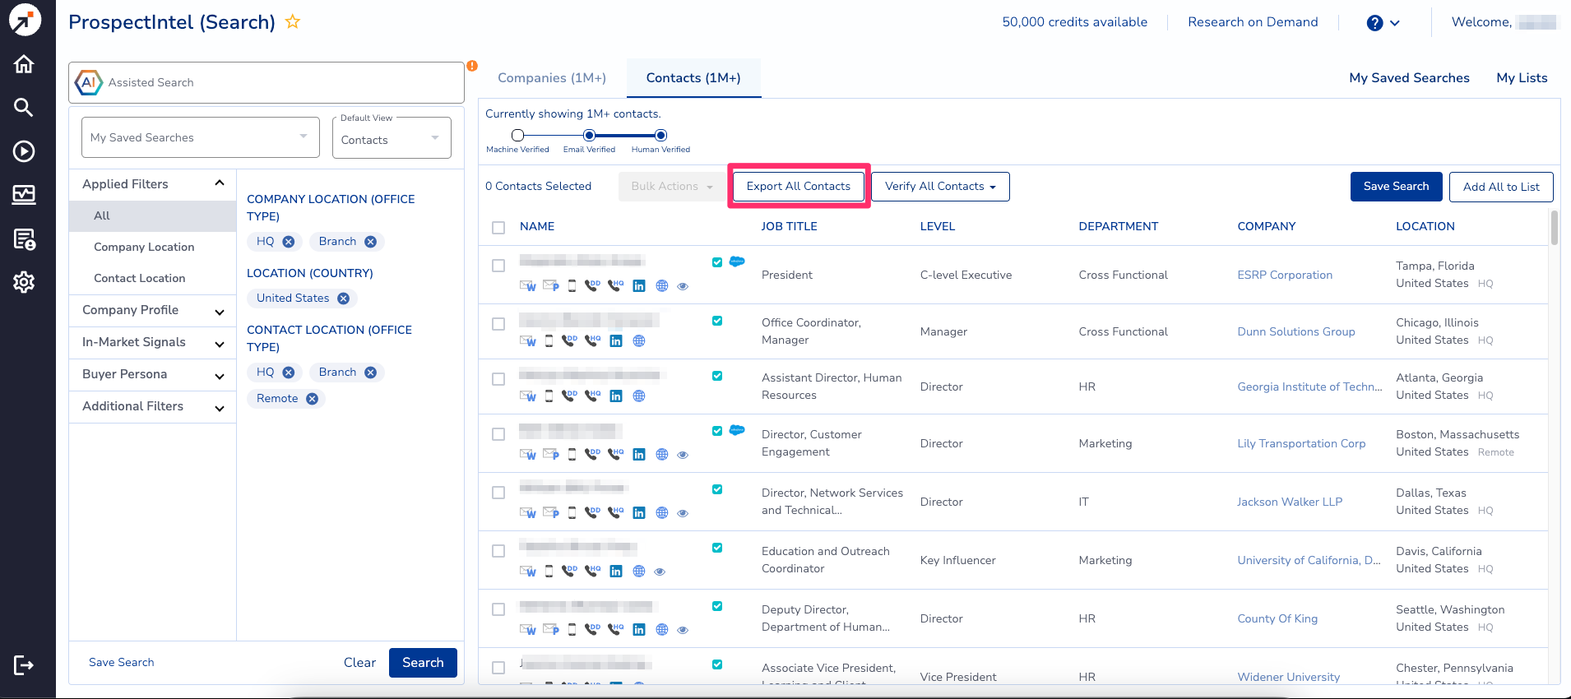Click the arrow logo in the sidebar
The width and height of the screenshot is (1571, 699).
(x=25, y=20)
